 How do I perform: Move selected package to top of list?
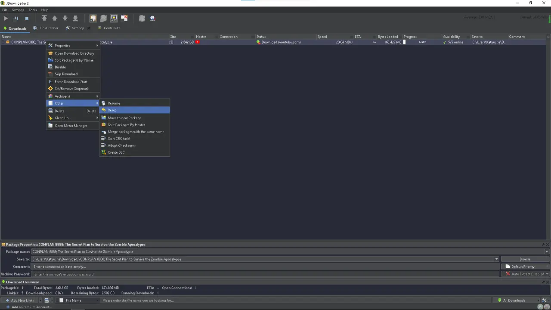point(44,18)
